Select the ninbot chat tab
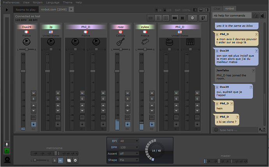269x167 pixels. 230,9
